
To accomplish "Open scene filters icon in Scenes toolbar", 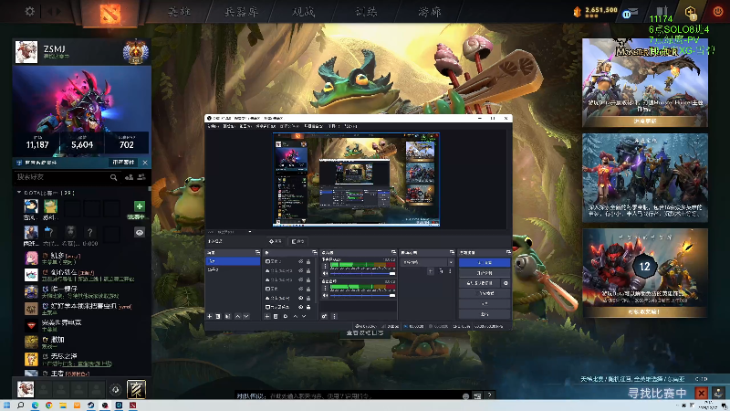I will (227, 316).
